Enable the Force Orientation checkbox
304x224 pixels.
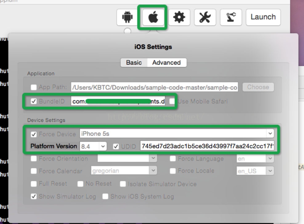[34, 159]
